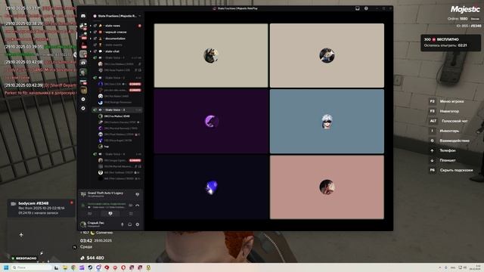Screen dimensions: 484x272
Task: Open Task View in the taskbar
Action: tap(56, 267)
